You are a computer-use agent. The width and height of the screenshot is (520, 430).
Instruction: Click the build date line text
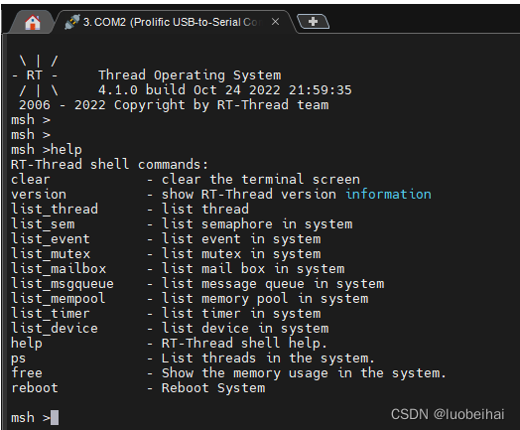(225, 90)
